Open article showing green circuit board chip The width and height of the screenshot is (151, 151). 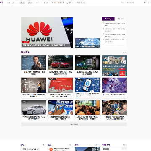(x=87, y=62)
